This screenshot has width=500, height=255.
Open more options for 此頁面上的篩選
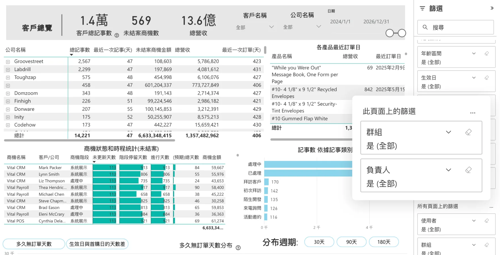tap(472, 113)
